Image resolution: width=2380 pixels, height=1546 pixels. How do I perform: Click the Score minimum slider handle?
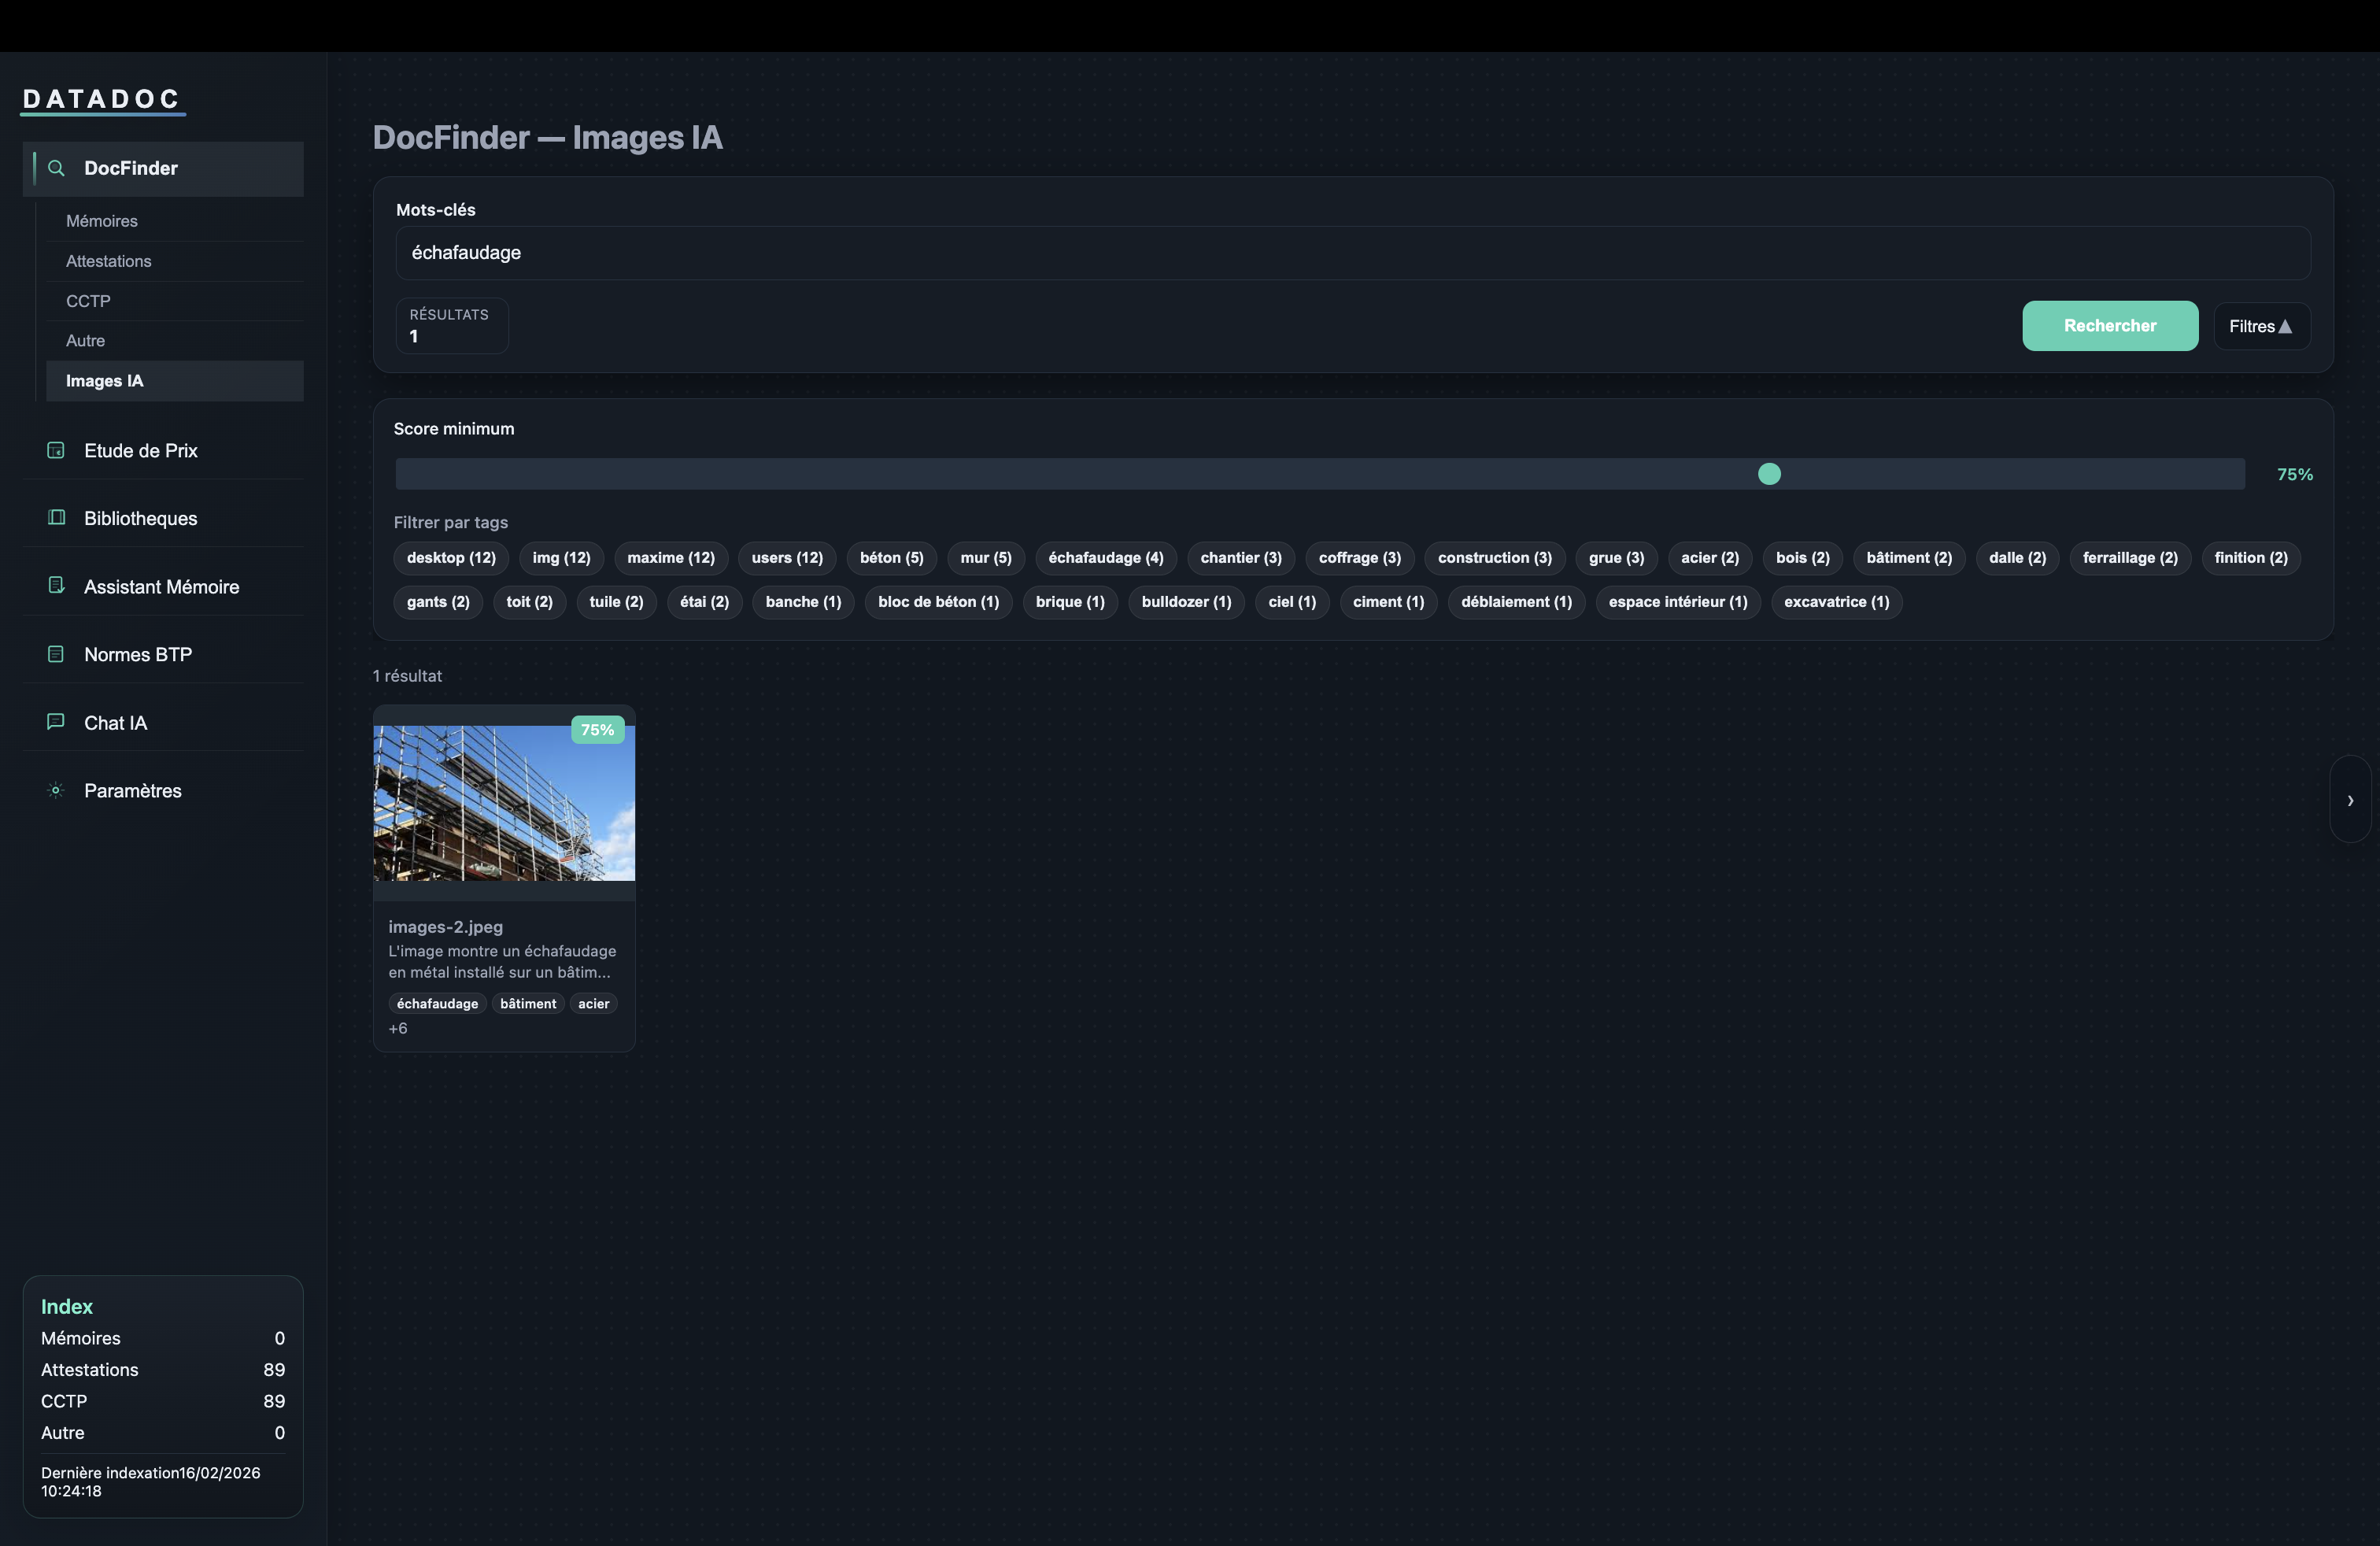click(x=1769, y=474)
